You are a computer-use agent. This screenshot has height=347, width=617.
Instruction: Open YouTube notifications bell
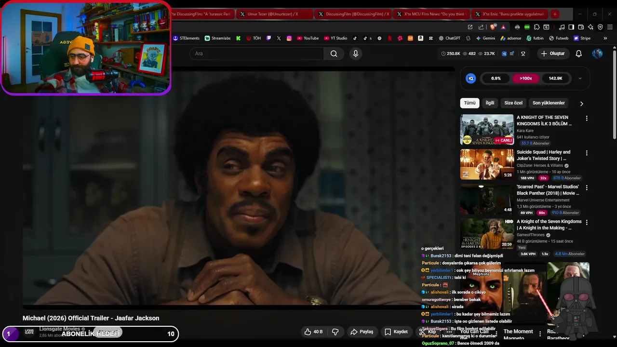578,53
